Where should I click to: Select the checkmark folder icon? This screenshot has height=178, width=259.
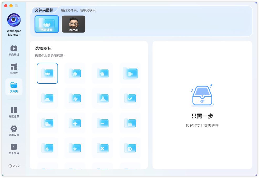click(130, 98)
